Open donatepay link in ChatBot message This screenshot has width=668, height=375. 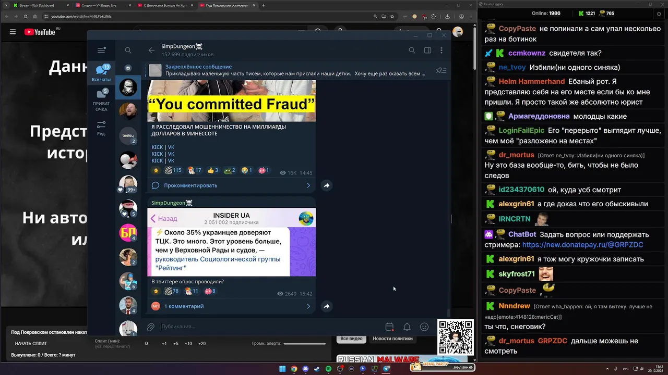tap(582, 244)
